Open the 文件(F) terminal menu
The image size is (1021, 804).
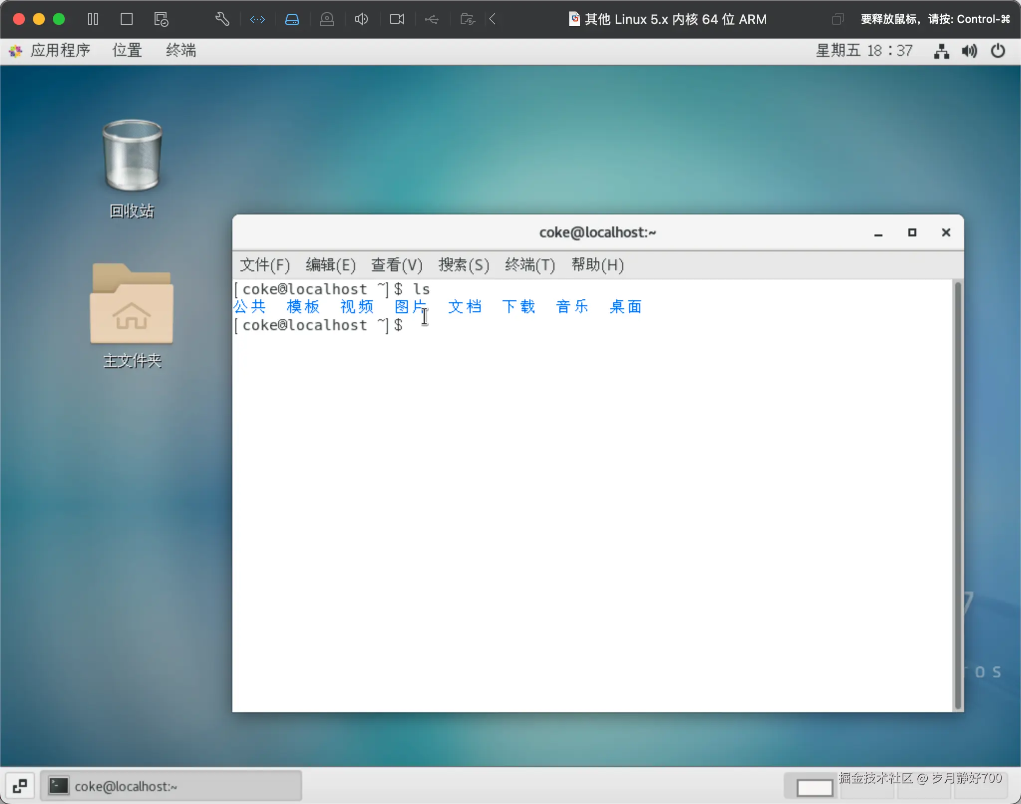point(265,265)
